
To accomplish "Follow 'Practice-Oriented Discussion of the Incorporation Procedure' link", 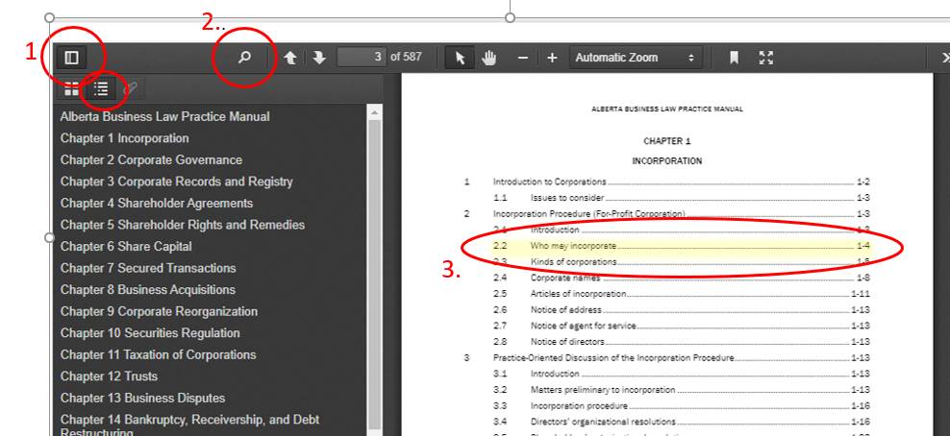I will point(613,357).
